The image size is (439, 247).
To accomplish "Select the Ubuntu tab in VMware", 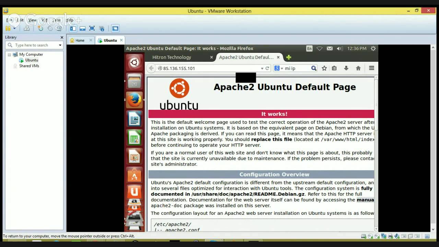I will [110, 40].
